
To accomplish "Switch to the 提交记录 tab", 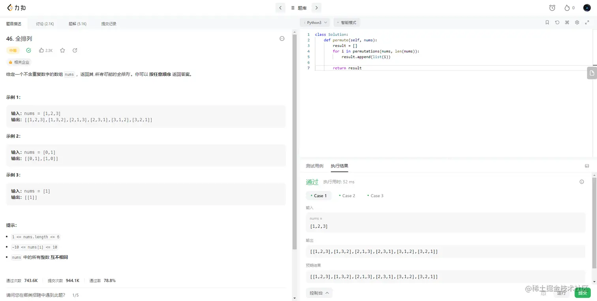I will point(109,24).
